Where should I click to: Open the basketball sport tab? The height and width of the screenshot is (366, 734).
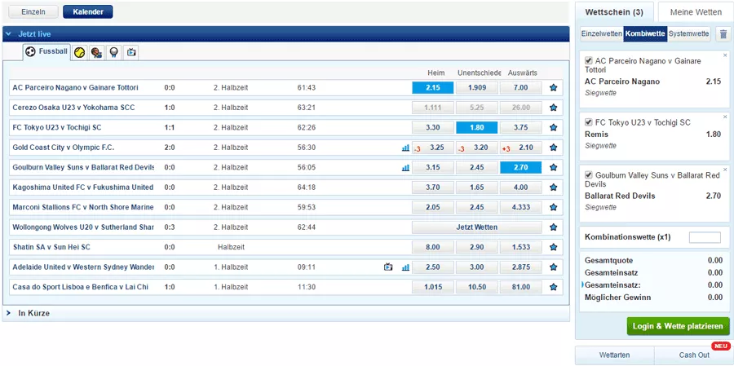[x=97, y=52]
